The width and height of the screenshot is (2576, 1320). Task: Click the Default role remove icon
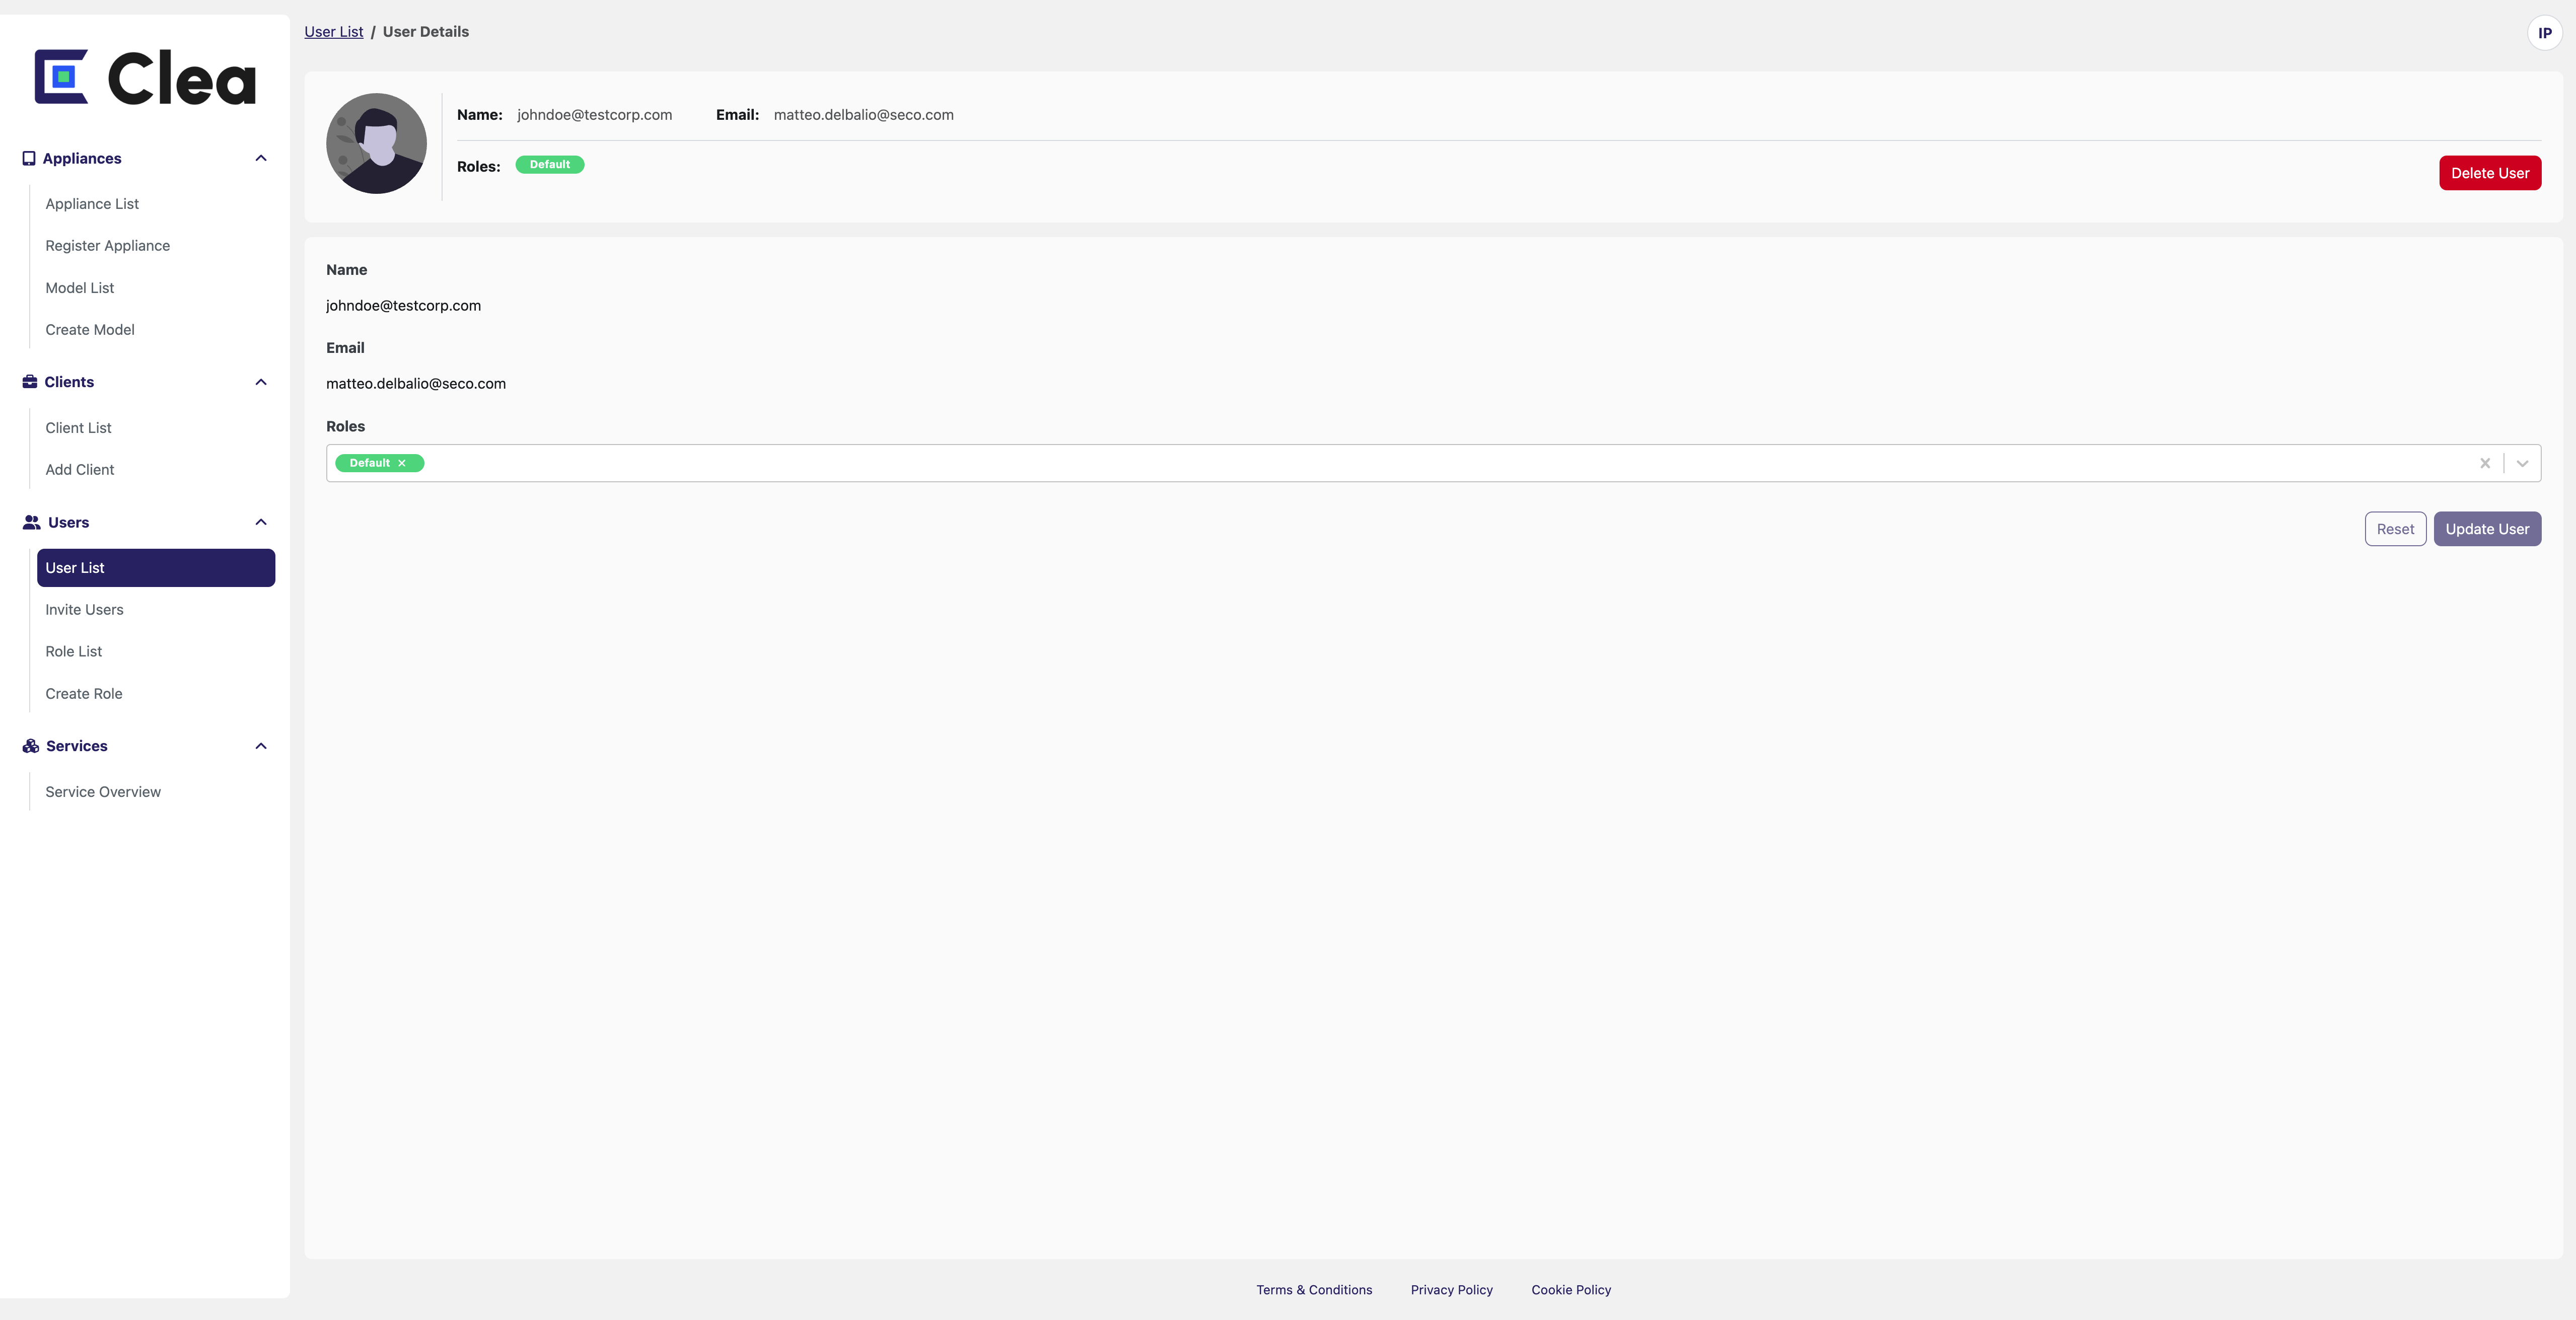coord(404,463)
